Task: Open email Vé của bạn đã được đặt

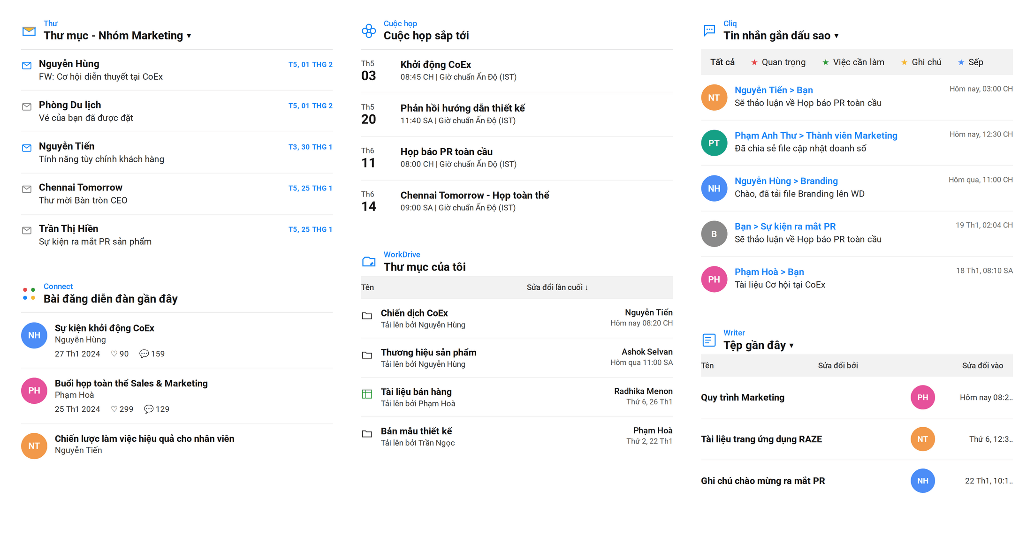Action: click(x=177, y=112)
